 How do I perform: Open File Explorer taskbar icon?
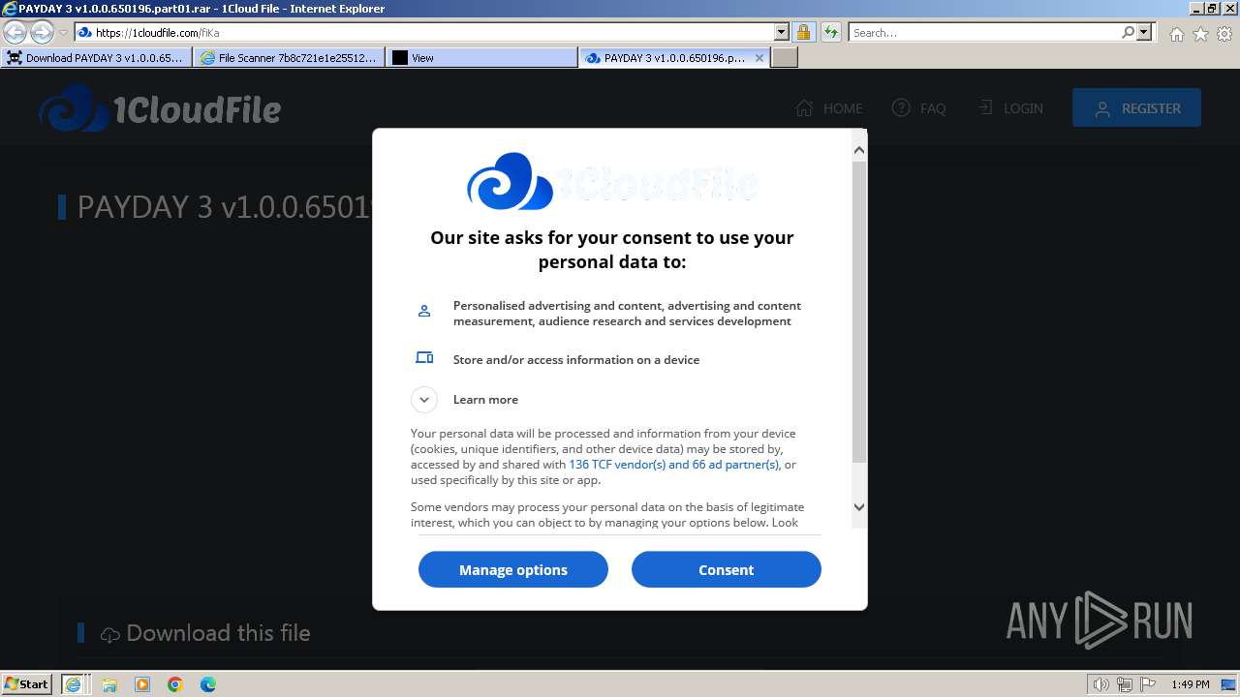pyautogui.click(x=109, y=684)
